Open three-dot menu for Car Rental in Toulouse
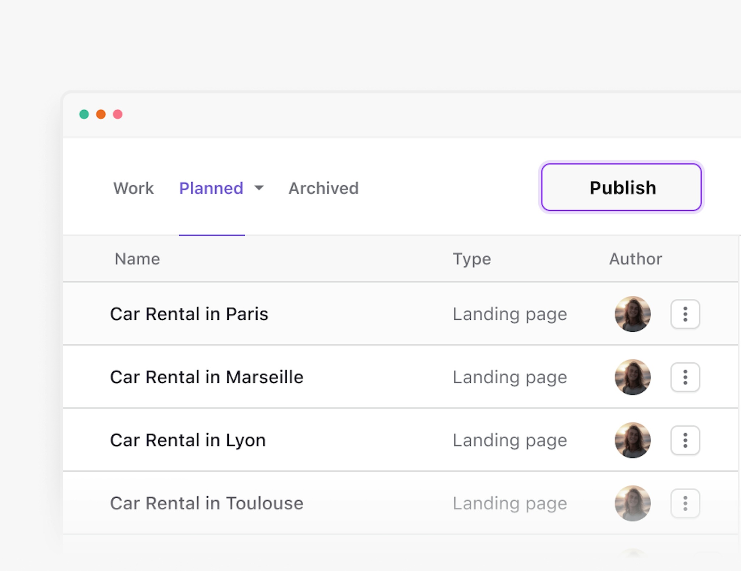The image size is (741, 571). (x=685, y=503)
